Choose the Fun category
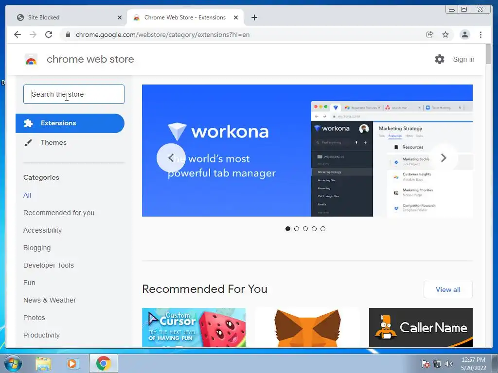Image resolution: width=498 pixels, height=373 pixels. point(29,283)
